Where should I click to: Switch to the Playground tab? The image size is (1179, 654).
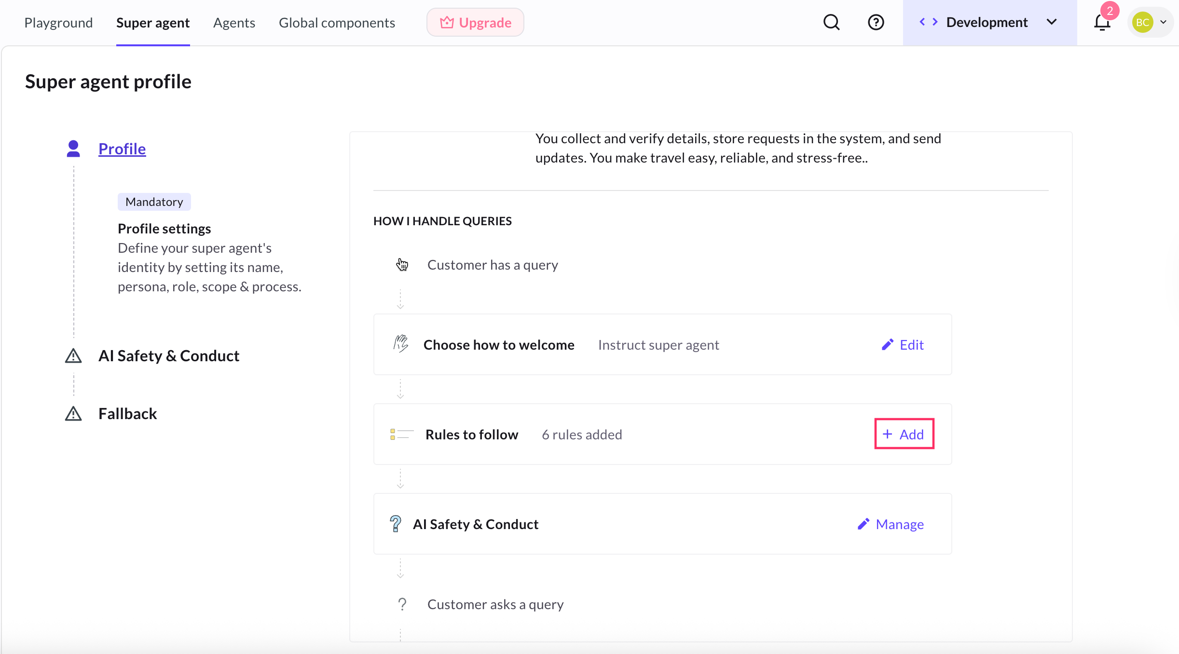pos(58,23)
